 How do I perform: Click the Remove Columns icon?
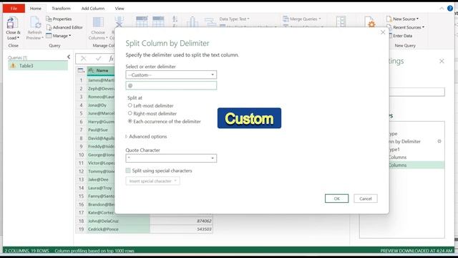click(120, 21)
